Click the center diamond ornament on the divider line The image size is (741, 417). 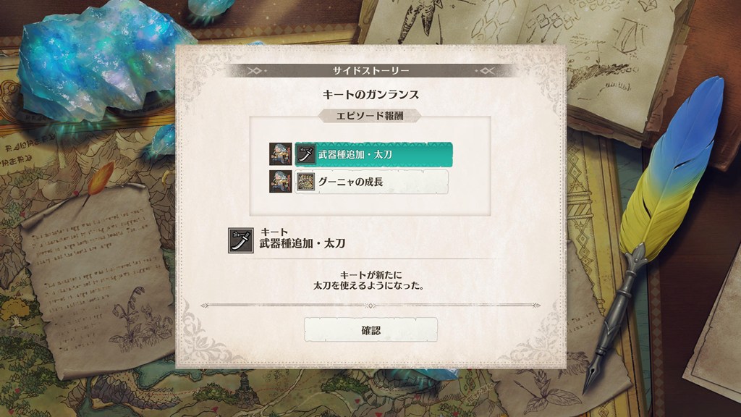pyautogui.click(x=371, y=306)
